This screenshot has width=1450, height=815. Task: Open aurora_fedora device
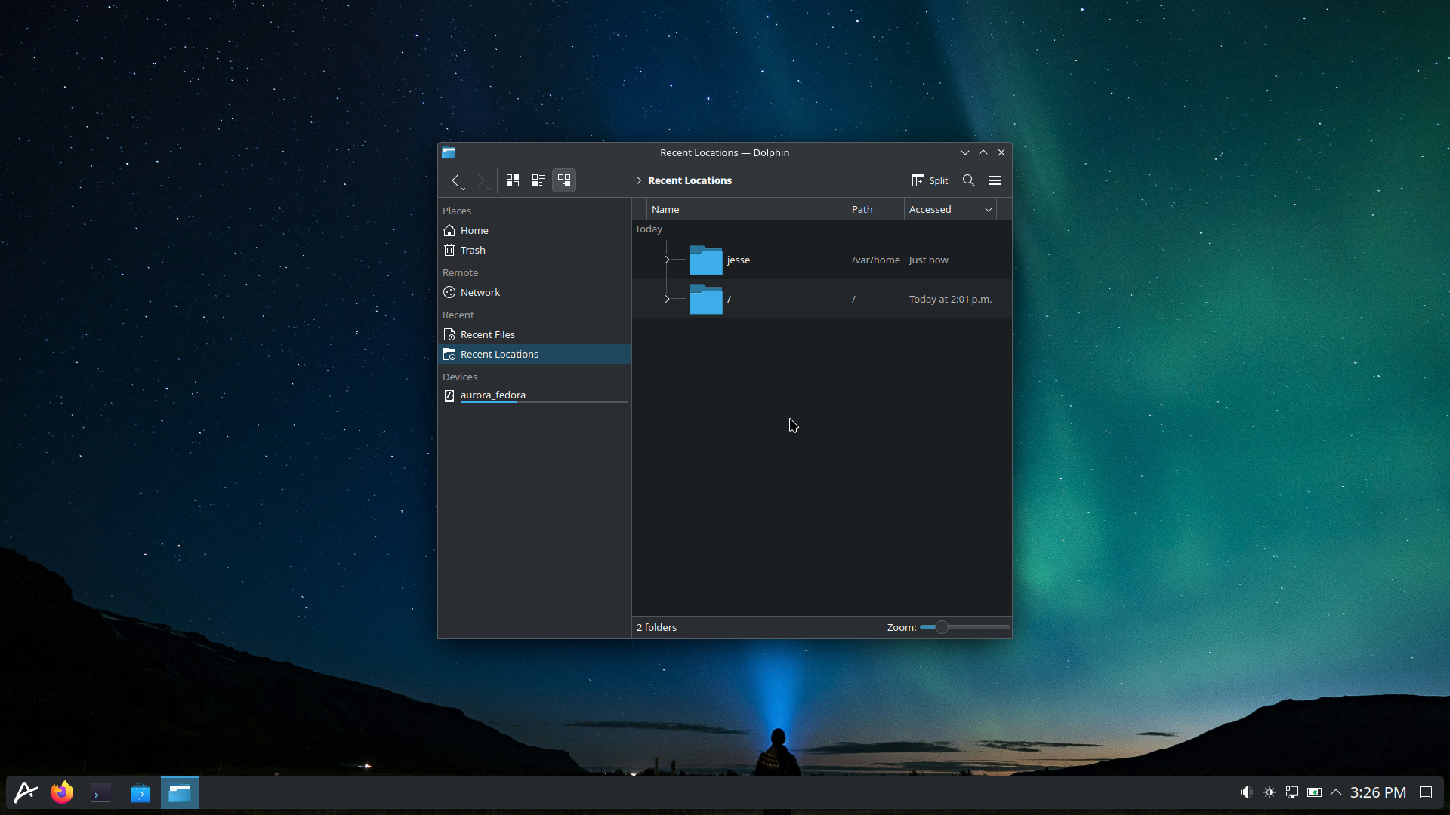coord(534,395)
